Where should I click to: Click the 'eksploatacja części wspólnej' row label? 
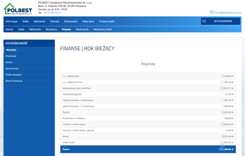[76, 88]
